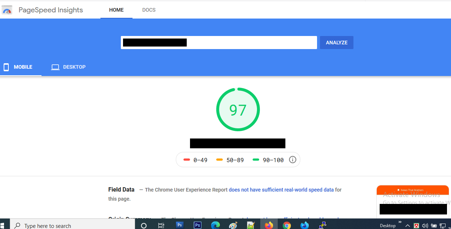Image resolution: width=451 pixels, height=229 pixels.
Task: Open Microsoft Edge from the taskbar
Action: click(x=215, y=225)
